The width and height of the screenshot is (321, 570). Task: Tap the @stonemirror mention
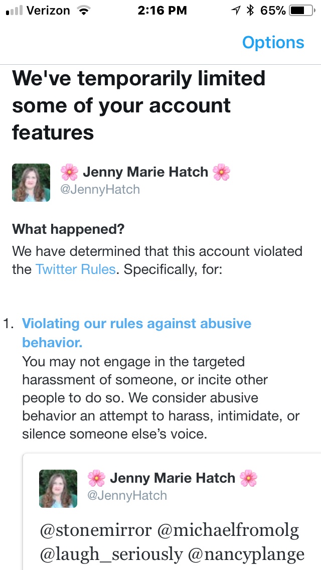pos(96,530)
